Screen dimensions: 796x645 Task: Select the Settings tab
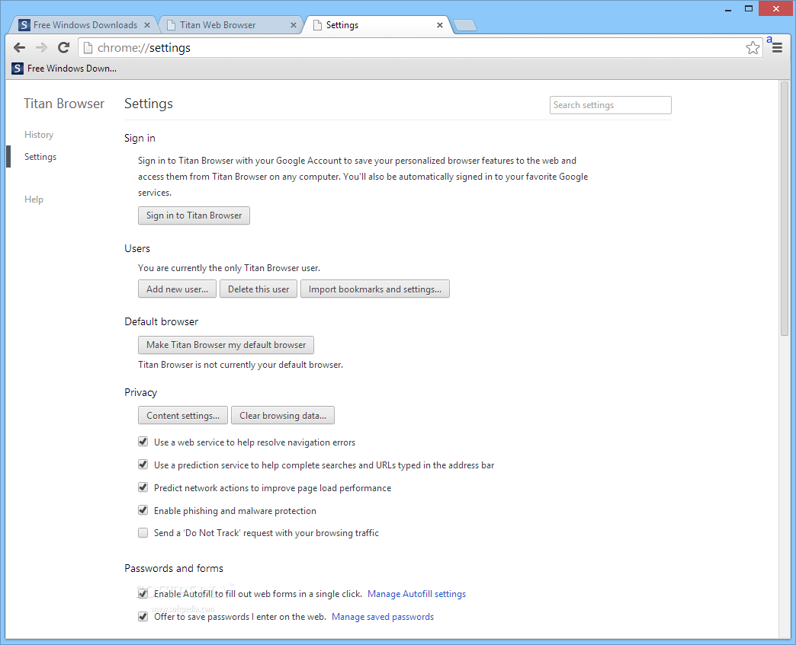(378, 25)
